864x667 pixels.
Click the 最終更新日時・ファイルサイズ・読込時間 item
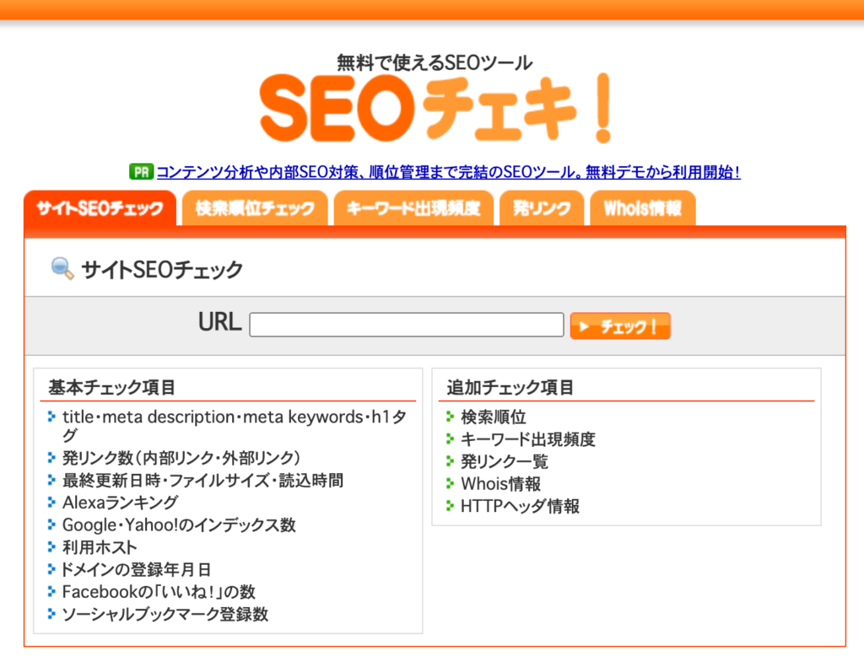pyautogui.click(x=202, y=481)
